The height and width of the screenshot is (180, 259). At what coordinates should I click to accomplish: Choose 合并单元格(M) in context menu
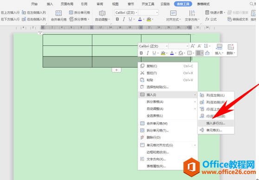(x=168, y=124)
